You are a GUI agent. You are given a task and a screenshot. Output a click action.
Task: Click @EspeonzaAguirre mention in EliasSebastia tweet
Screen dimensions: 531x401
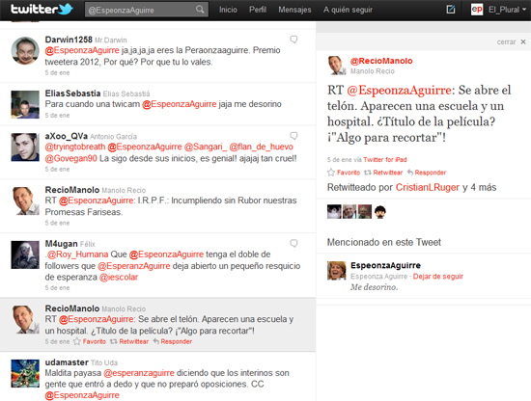point(180,104)
